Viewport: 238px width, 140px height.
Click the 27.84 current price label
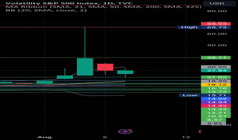pyautogui.click(x=216, y=71)
